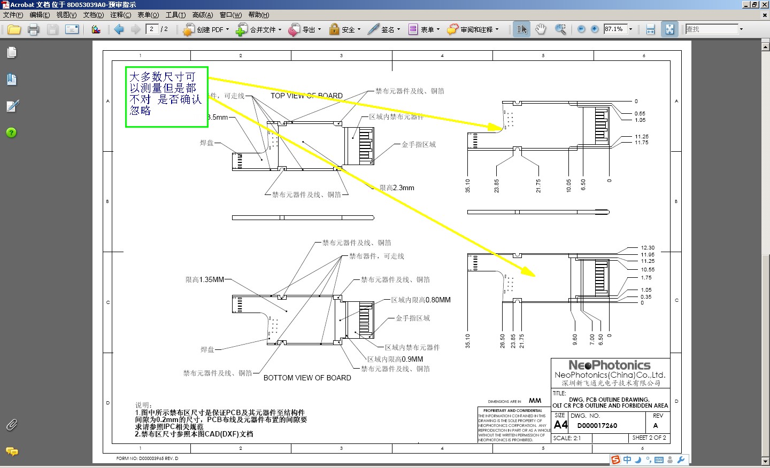770x468 pixels.
Task: Open the 文件(F) menu
Action: [13, 15]
